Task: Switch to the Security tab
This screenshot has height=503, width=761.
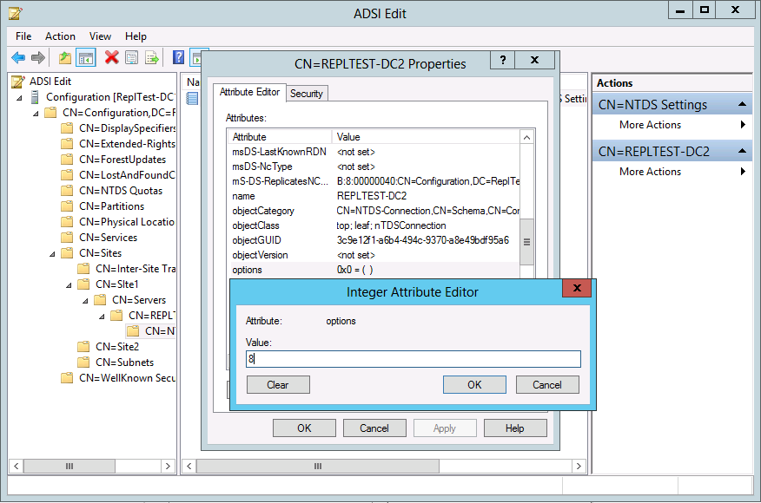Action: coord(307,94)
